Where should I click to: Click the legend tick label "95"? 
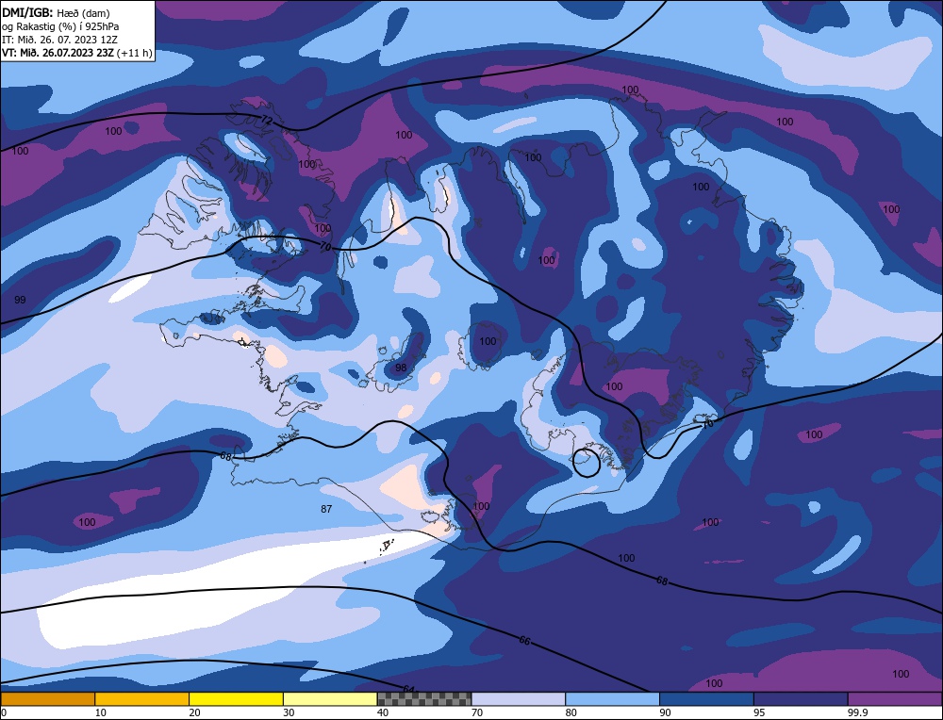tap(759, 712)
